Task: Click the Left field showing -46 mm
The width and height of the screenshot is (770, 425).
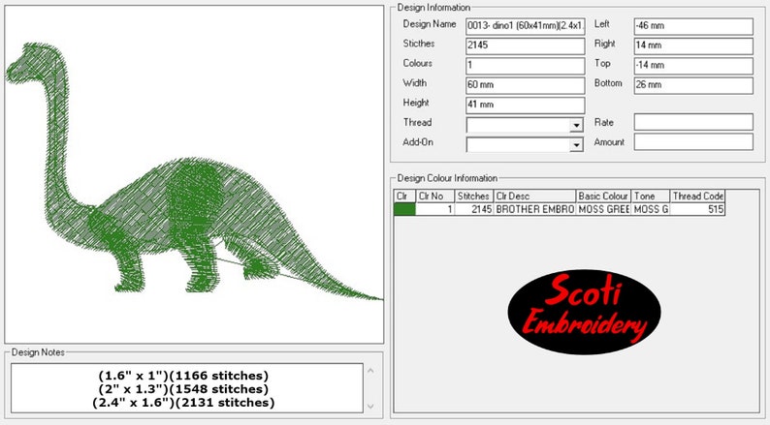Action: pyautogui.click(x=692, y=26)
